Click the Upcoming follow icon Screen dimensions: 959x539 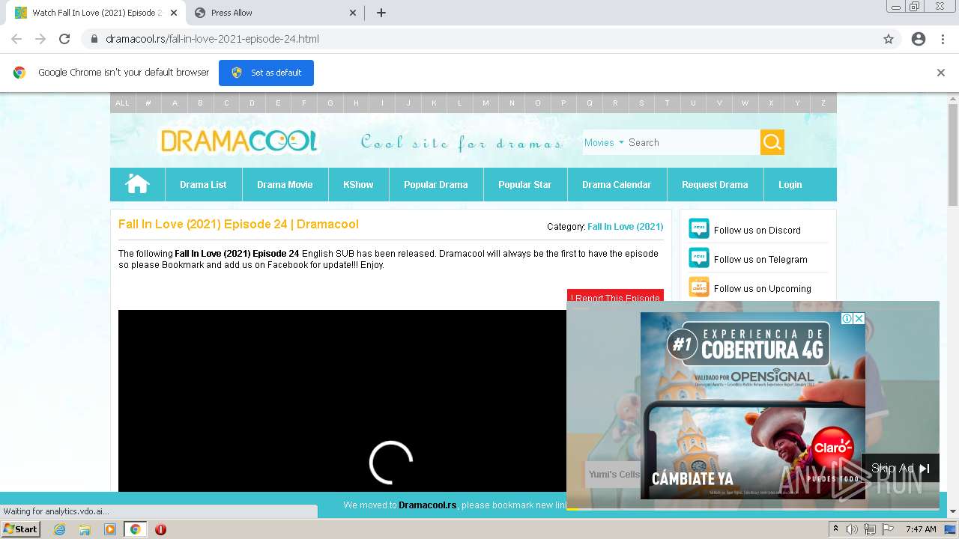699,287
